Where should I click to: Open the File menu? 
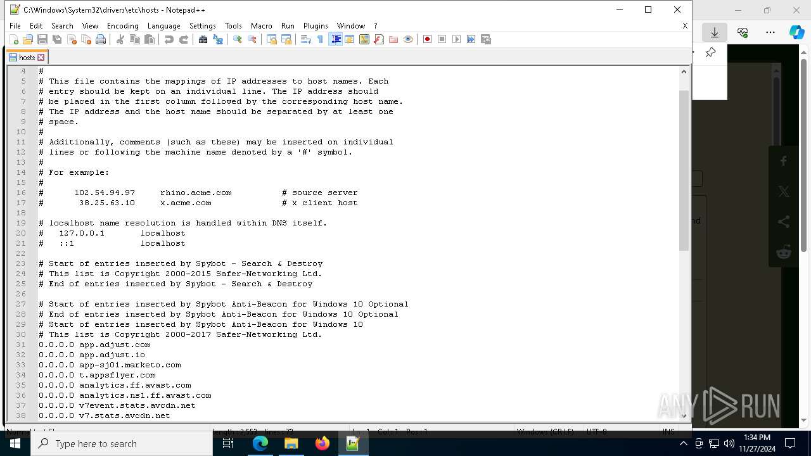15,26
